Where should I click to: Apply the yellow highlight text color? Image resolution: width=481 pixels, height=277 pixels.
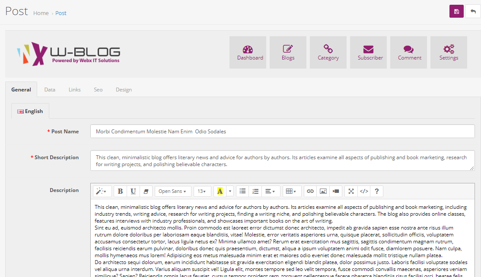click(x=220, y=191)
